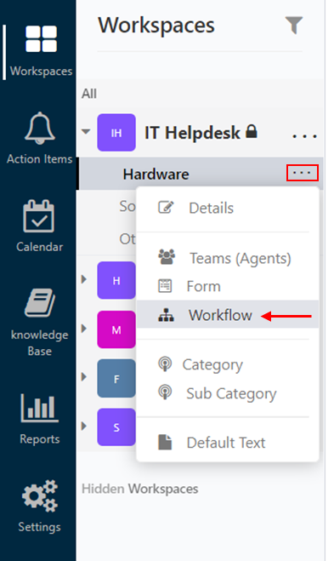Open the Workspaces sidebar icon

pos(41,38)
